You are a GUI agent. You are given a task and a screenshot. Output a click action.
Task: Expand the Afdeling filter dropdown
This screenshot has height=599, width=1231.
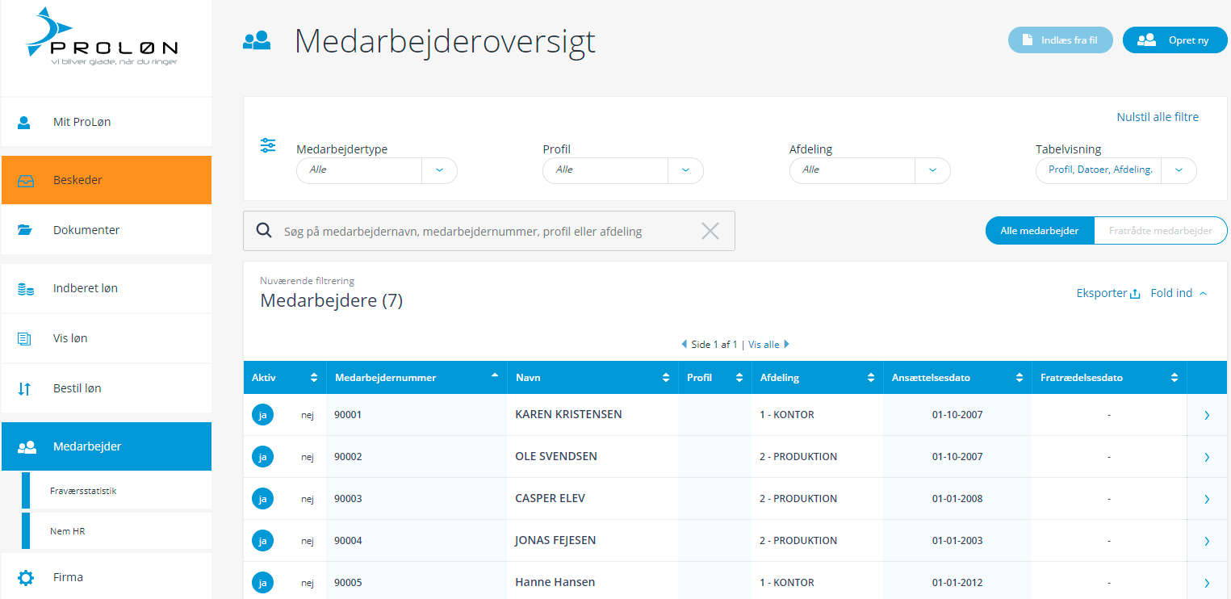click(x=932, y=170)
